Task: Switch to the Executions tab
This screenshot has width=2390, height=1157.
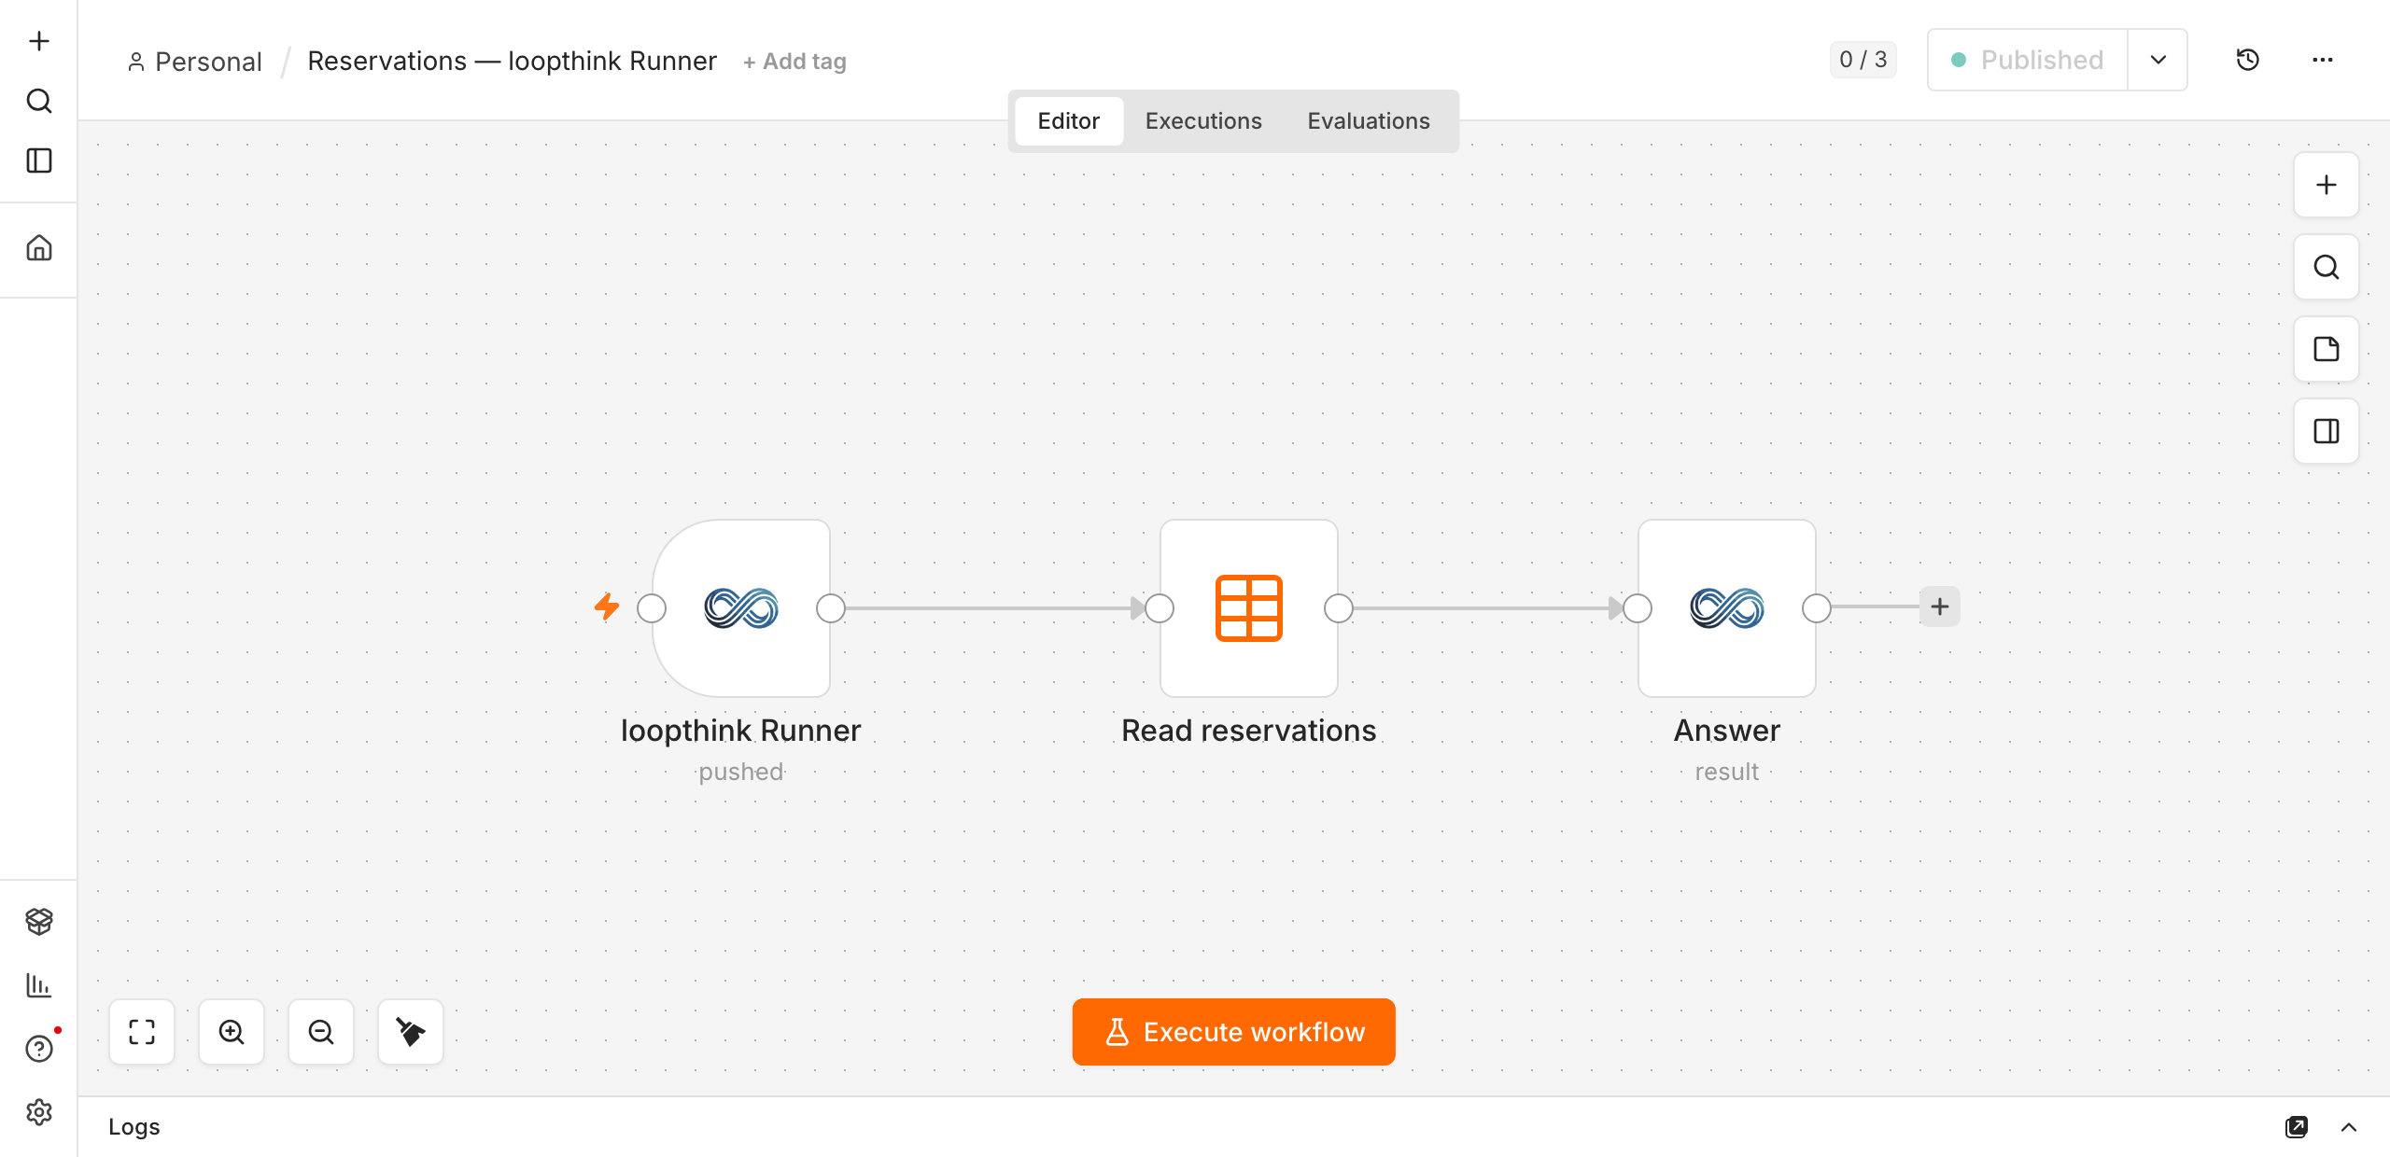Action: pyautogui.click(x=1203, y=121)
